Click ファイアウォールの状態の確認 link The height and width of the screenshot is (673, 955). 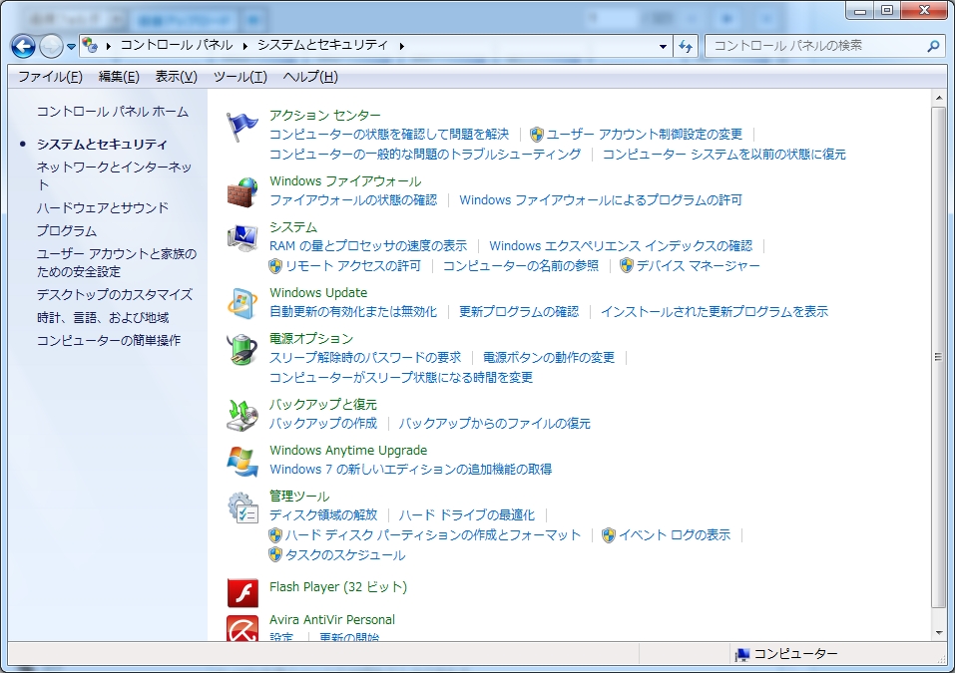point(353,200)
